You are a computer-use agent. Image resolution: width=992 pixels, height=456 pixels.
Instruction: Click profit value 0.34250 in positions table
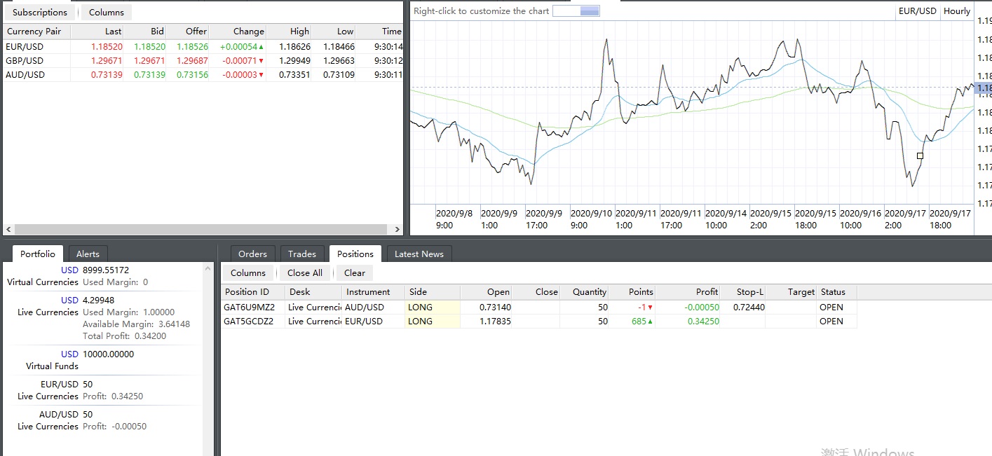pyautogui.click(x=703, y=321)
